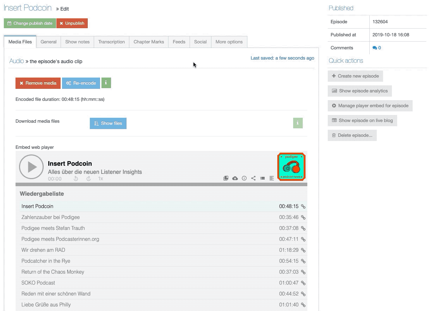
Task: Copy link icon for SOKO Podcast
Action: click(x=303, y=283)
